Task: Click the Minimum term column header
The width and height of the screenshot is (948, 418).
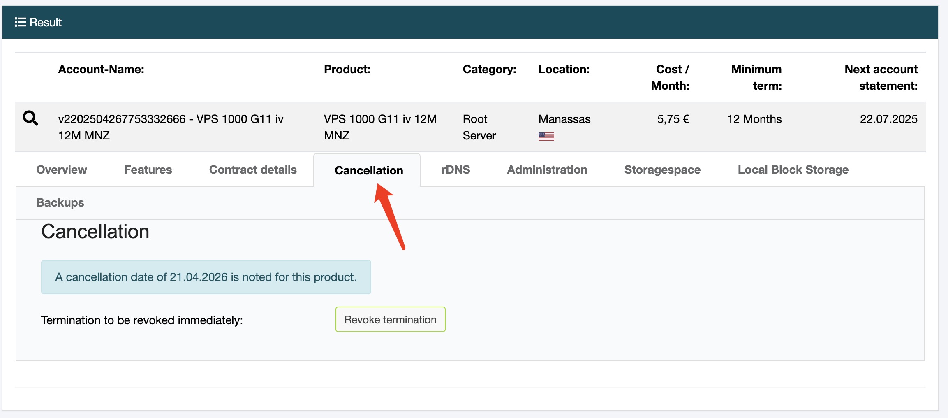Action: coord(756,77)
